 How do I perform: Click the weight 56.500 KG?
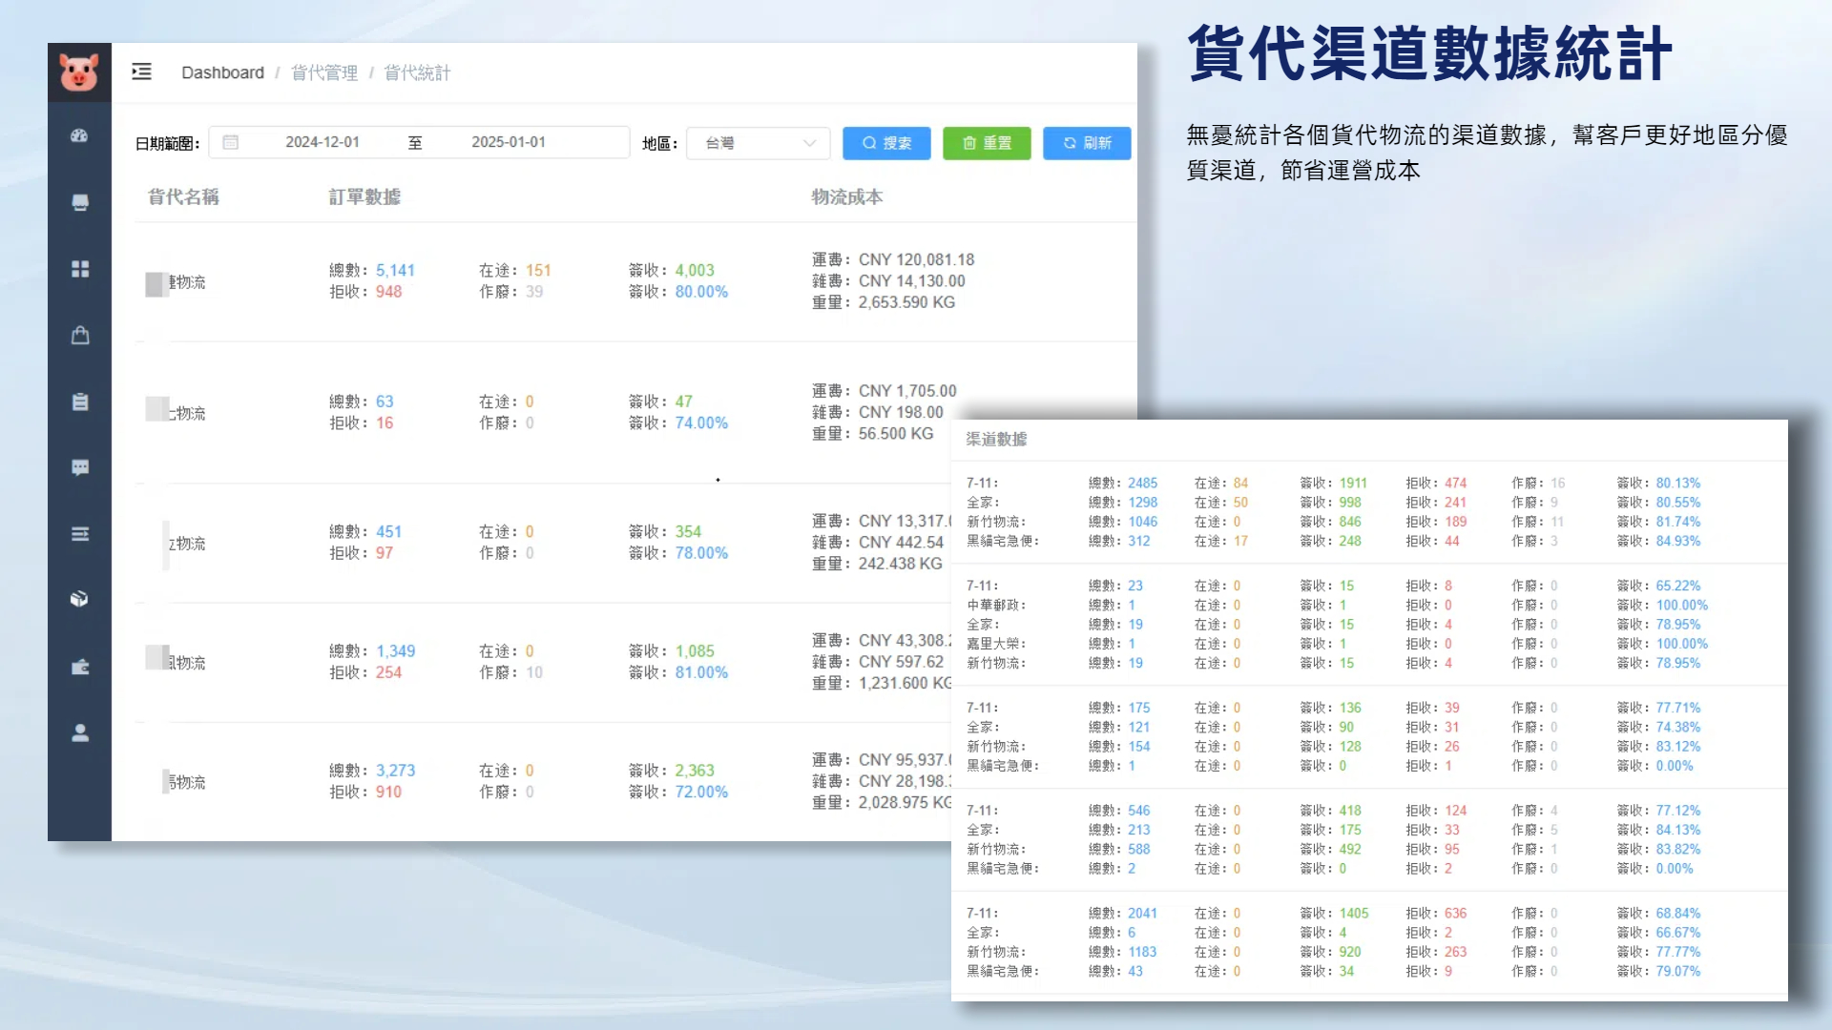coord(895,434)
